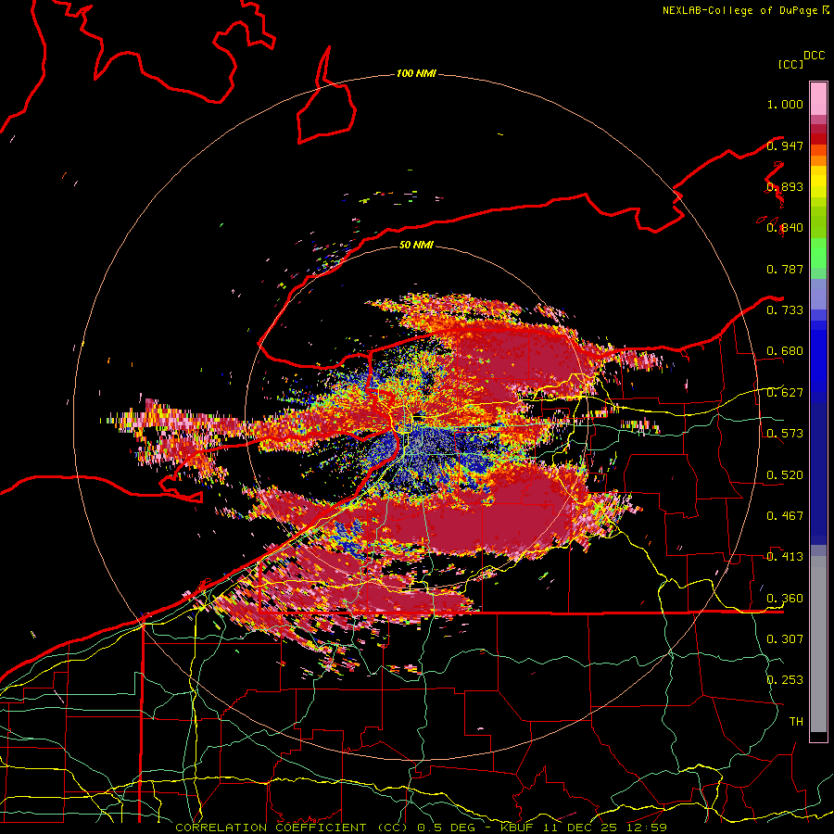Click the 1.000 value on the color scale
The image size is (834, 834).
(785, 104)
